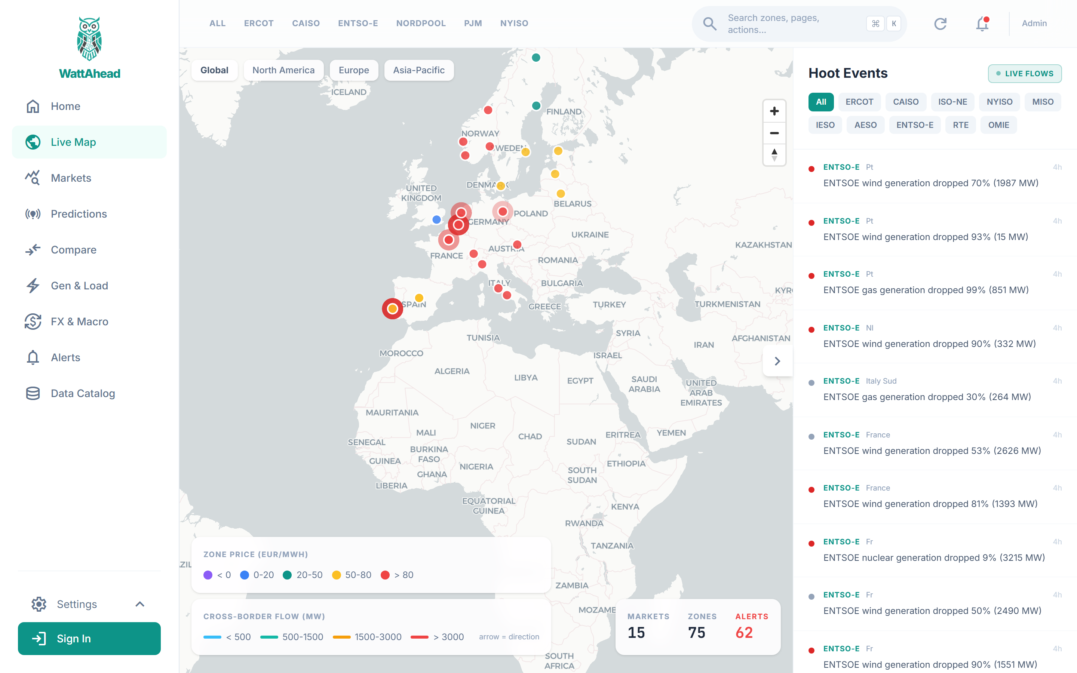Switch to the ENTSO-E top tab
The width and height of the screenshot is (1077, 673).
point(358,24)
